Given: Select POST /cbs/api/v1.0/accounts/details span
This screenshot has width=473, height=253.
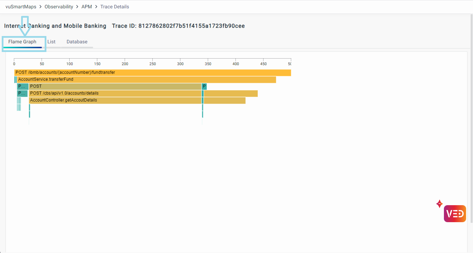Looking at the screenshot, I should pyautogui.click(x=115, y=93).
